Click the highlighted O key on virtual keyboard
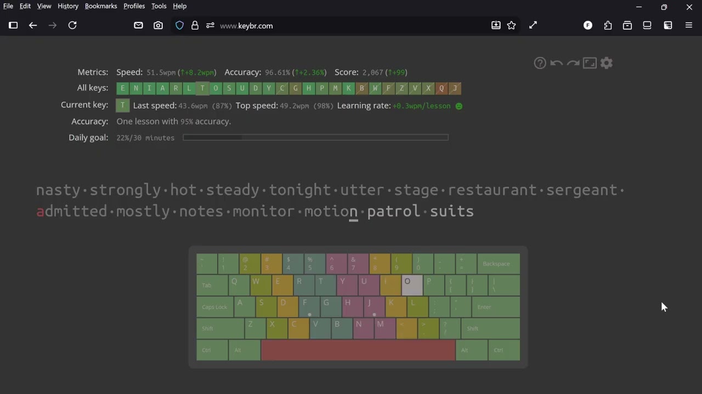The height and width of the screenshot is (394, 702). [x=412, y=285]
